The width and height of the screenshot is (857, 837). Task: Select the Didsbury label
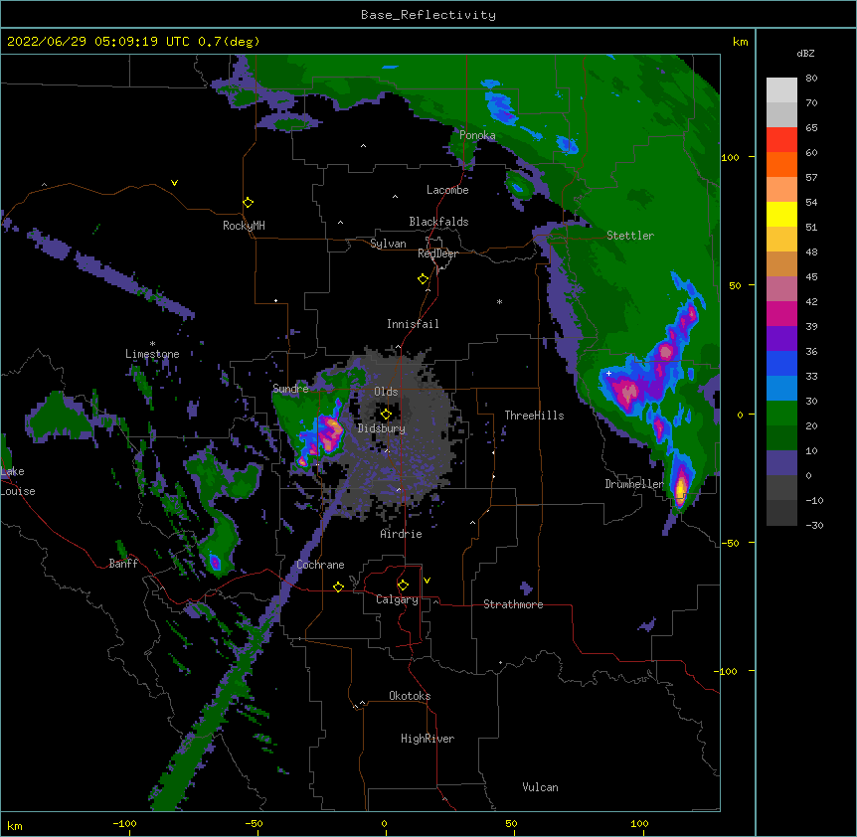[382, 428]
